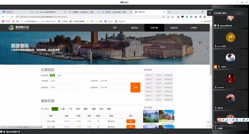The height and width of the screenshot is (134, 249).
Task: Click the orange 订票 booking button
Action: click(x=135, y=87)
